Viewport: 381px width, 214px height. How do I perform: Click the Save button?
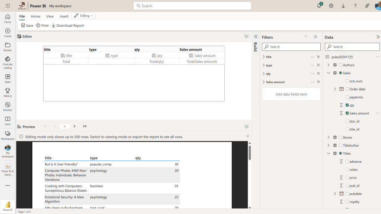coord(27,26)
